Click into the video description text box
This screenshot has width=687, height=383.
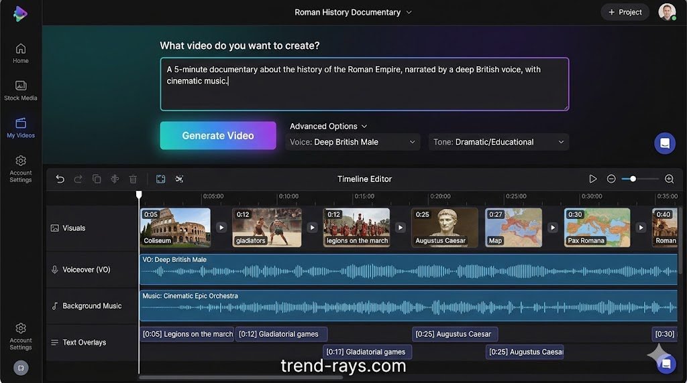coord(364,84)
